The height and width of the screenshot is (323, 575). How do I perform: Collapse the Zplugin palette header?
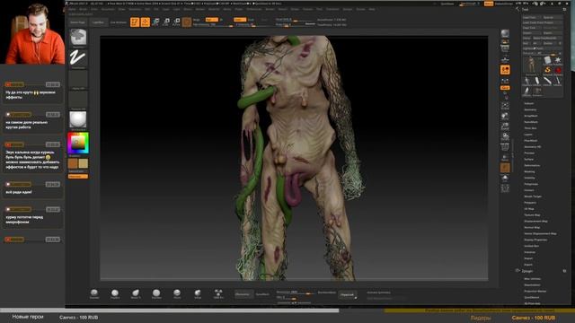click(x=527, y=271)
